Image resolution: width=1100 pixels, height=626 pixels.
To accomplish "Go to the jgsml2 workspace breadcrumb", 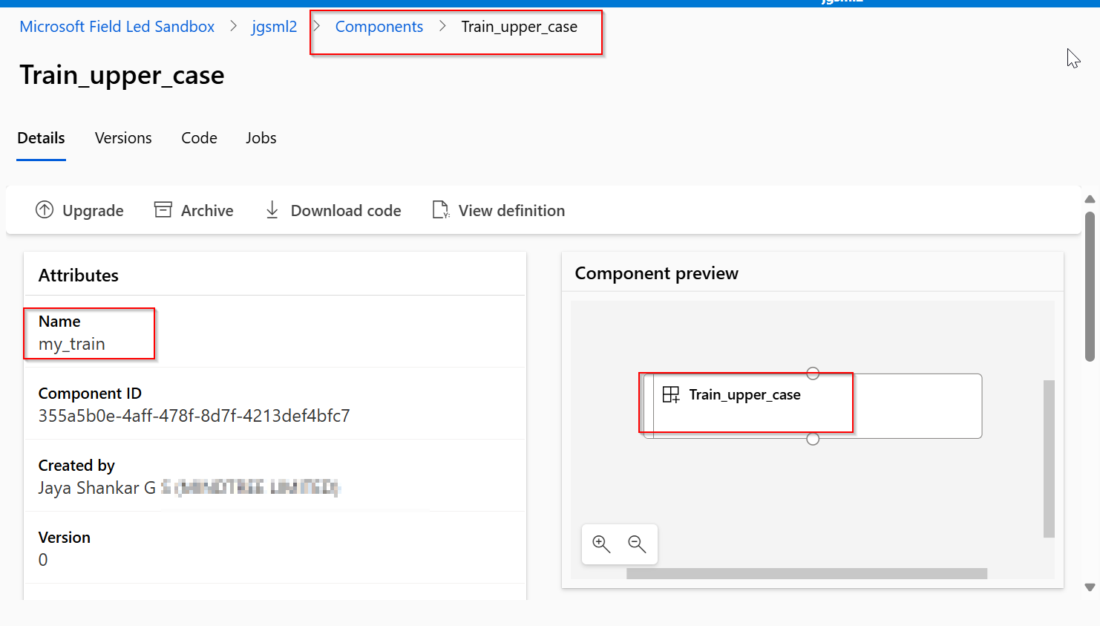I will 274,27.
